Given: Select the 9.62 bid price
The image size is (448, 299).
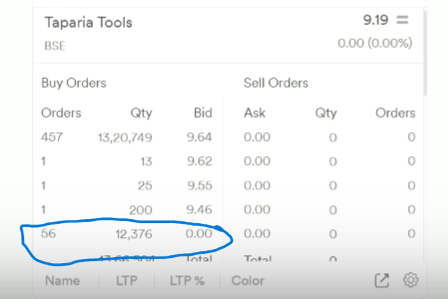Looking at the screenshot, I should coord(200,161).
